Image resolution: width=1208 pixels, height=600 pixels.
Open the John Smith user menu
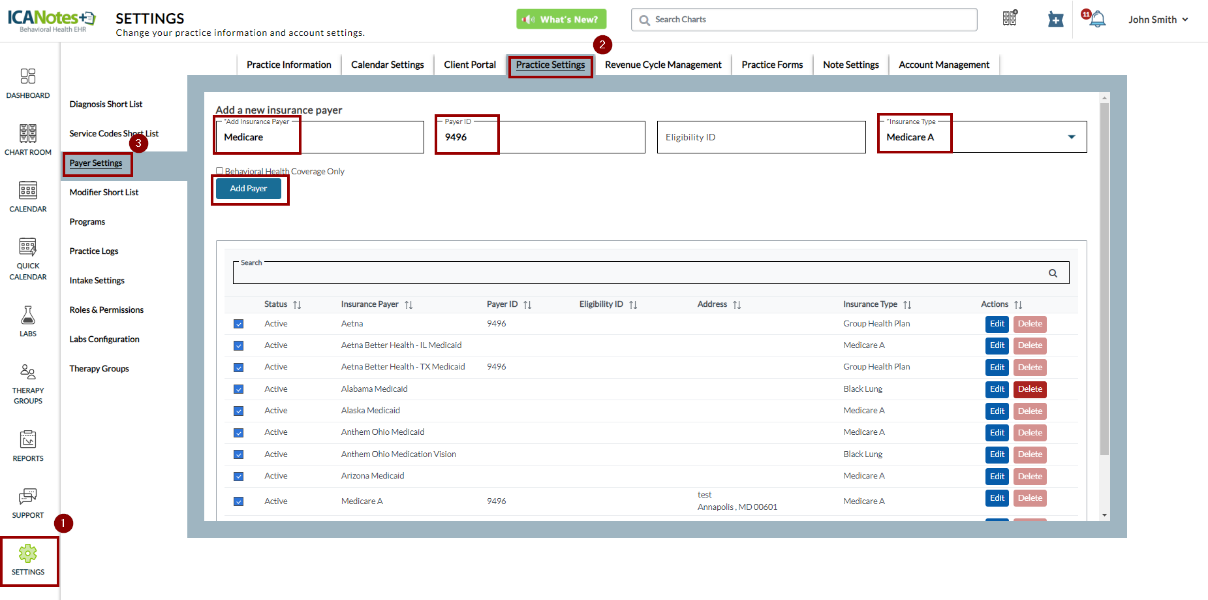click(x=1158, y=20)
